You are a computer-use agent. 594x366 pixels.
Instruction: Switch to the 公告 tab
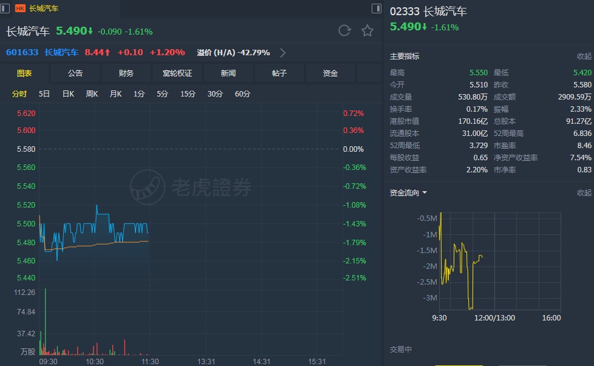(75, 73)
